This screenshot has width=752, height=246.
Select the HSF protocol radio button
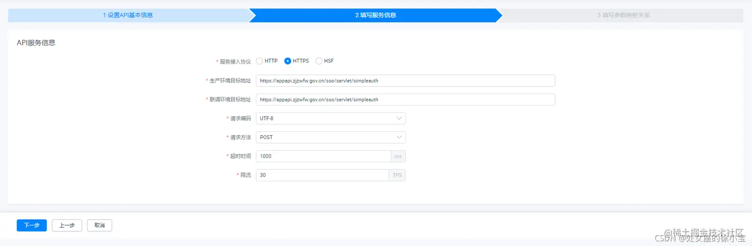pos(319,61)
